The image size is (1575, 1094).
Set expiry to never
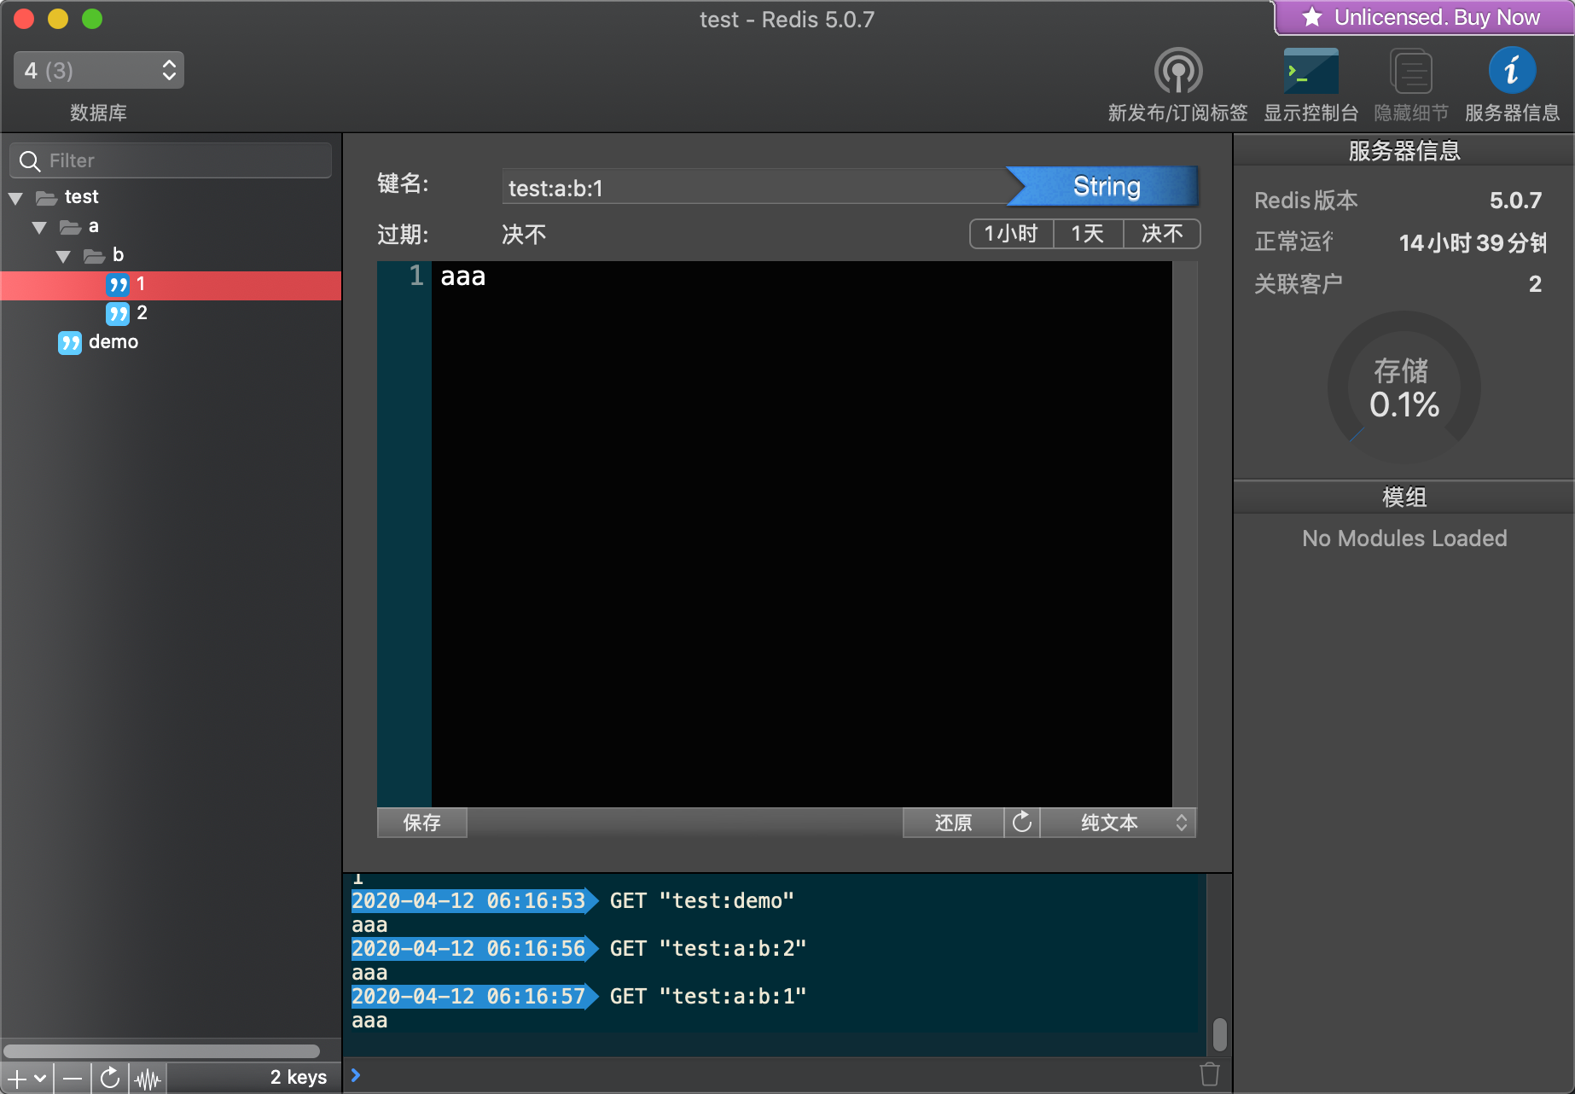point(1162,234)
